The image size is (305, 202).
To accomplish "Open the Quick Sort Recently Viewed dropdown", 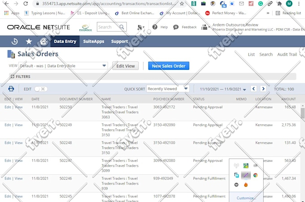I will (x=167, y=89).
